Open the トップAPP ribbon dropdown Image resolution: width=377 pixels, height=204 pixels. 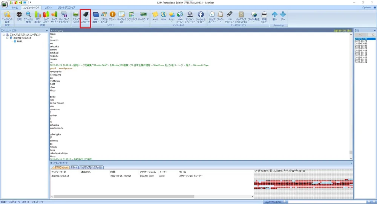coord(46,17)
